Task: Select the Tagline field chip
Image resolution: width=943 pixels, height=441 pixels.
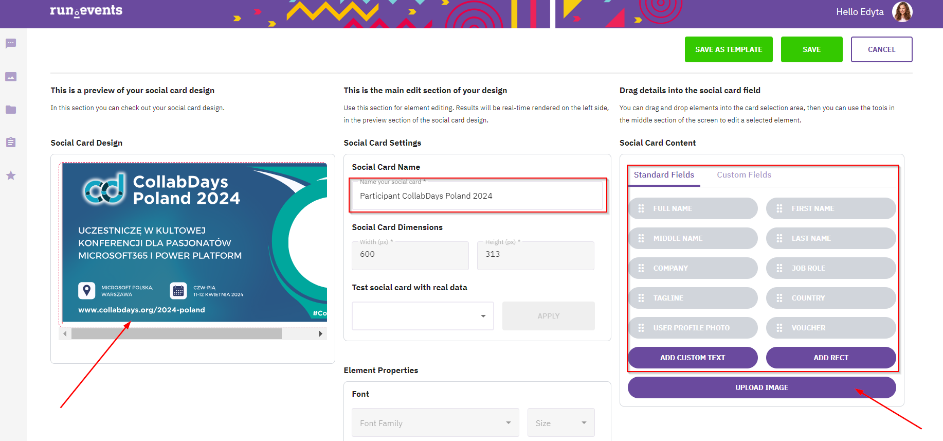Action: click(x=693, y=298)
